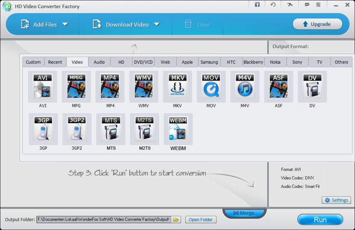
Task: Open the Recent tab
Action: pos(55,62)
